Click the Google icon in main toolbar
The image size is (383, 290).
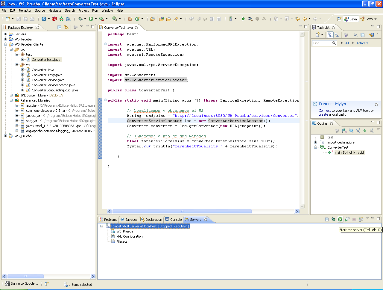44,19
